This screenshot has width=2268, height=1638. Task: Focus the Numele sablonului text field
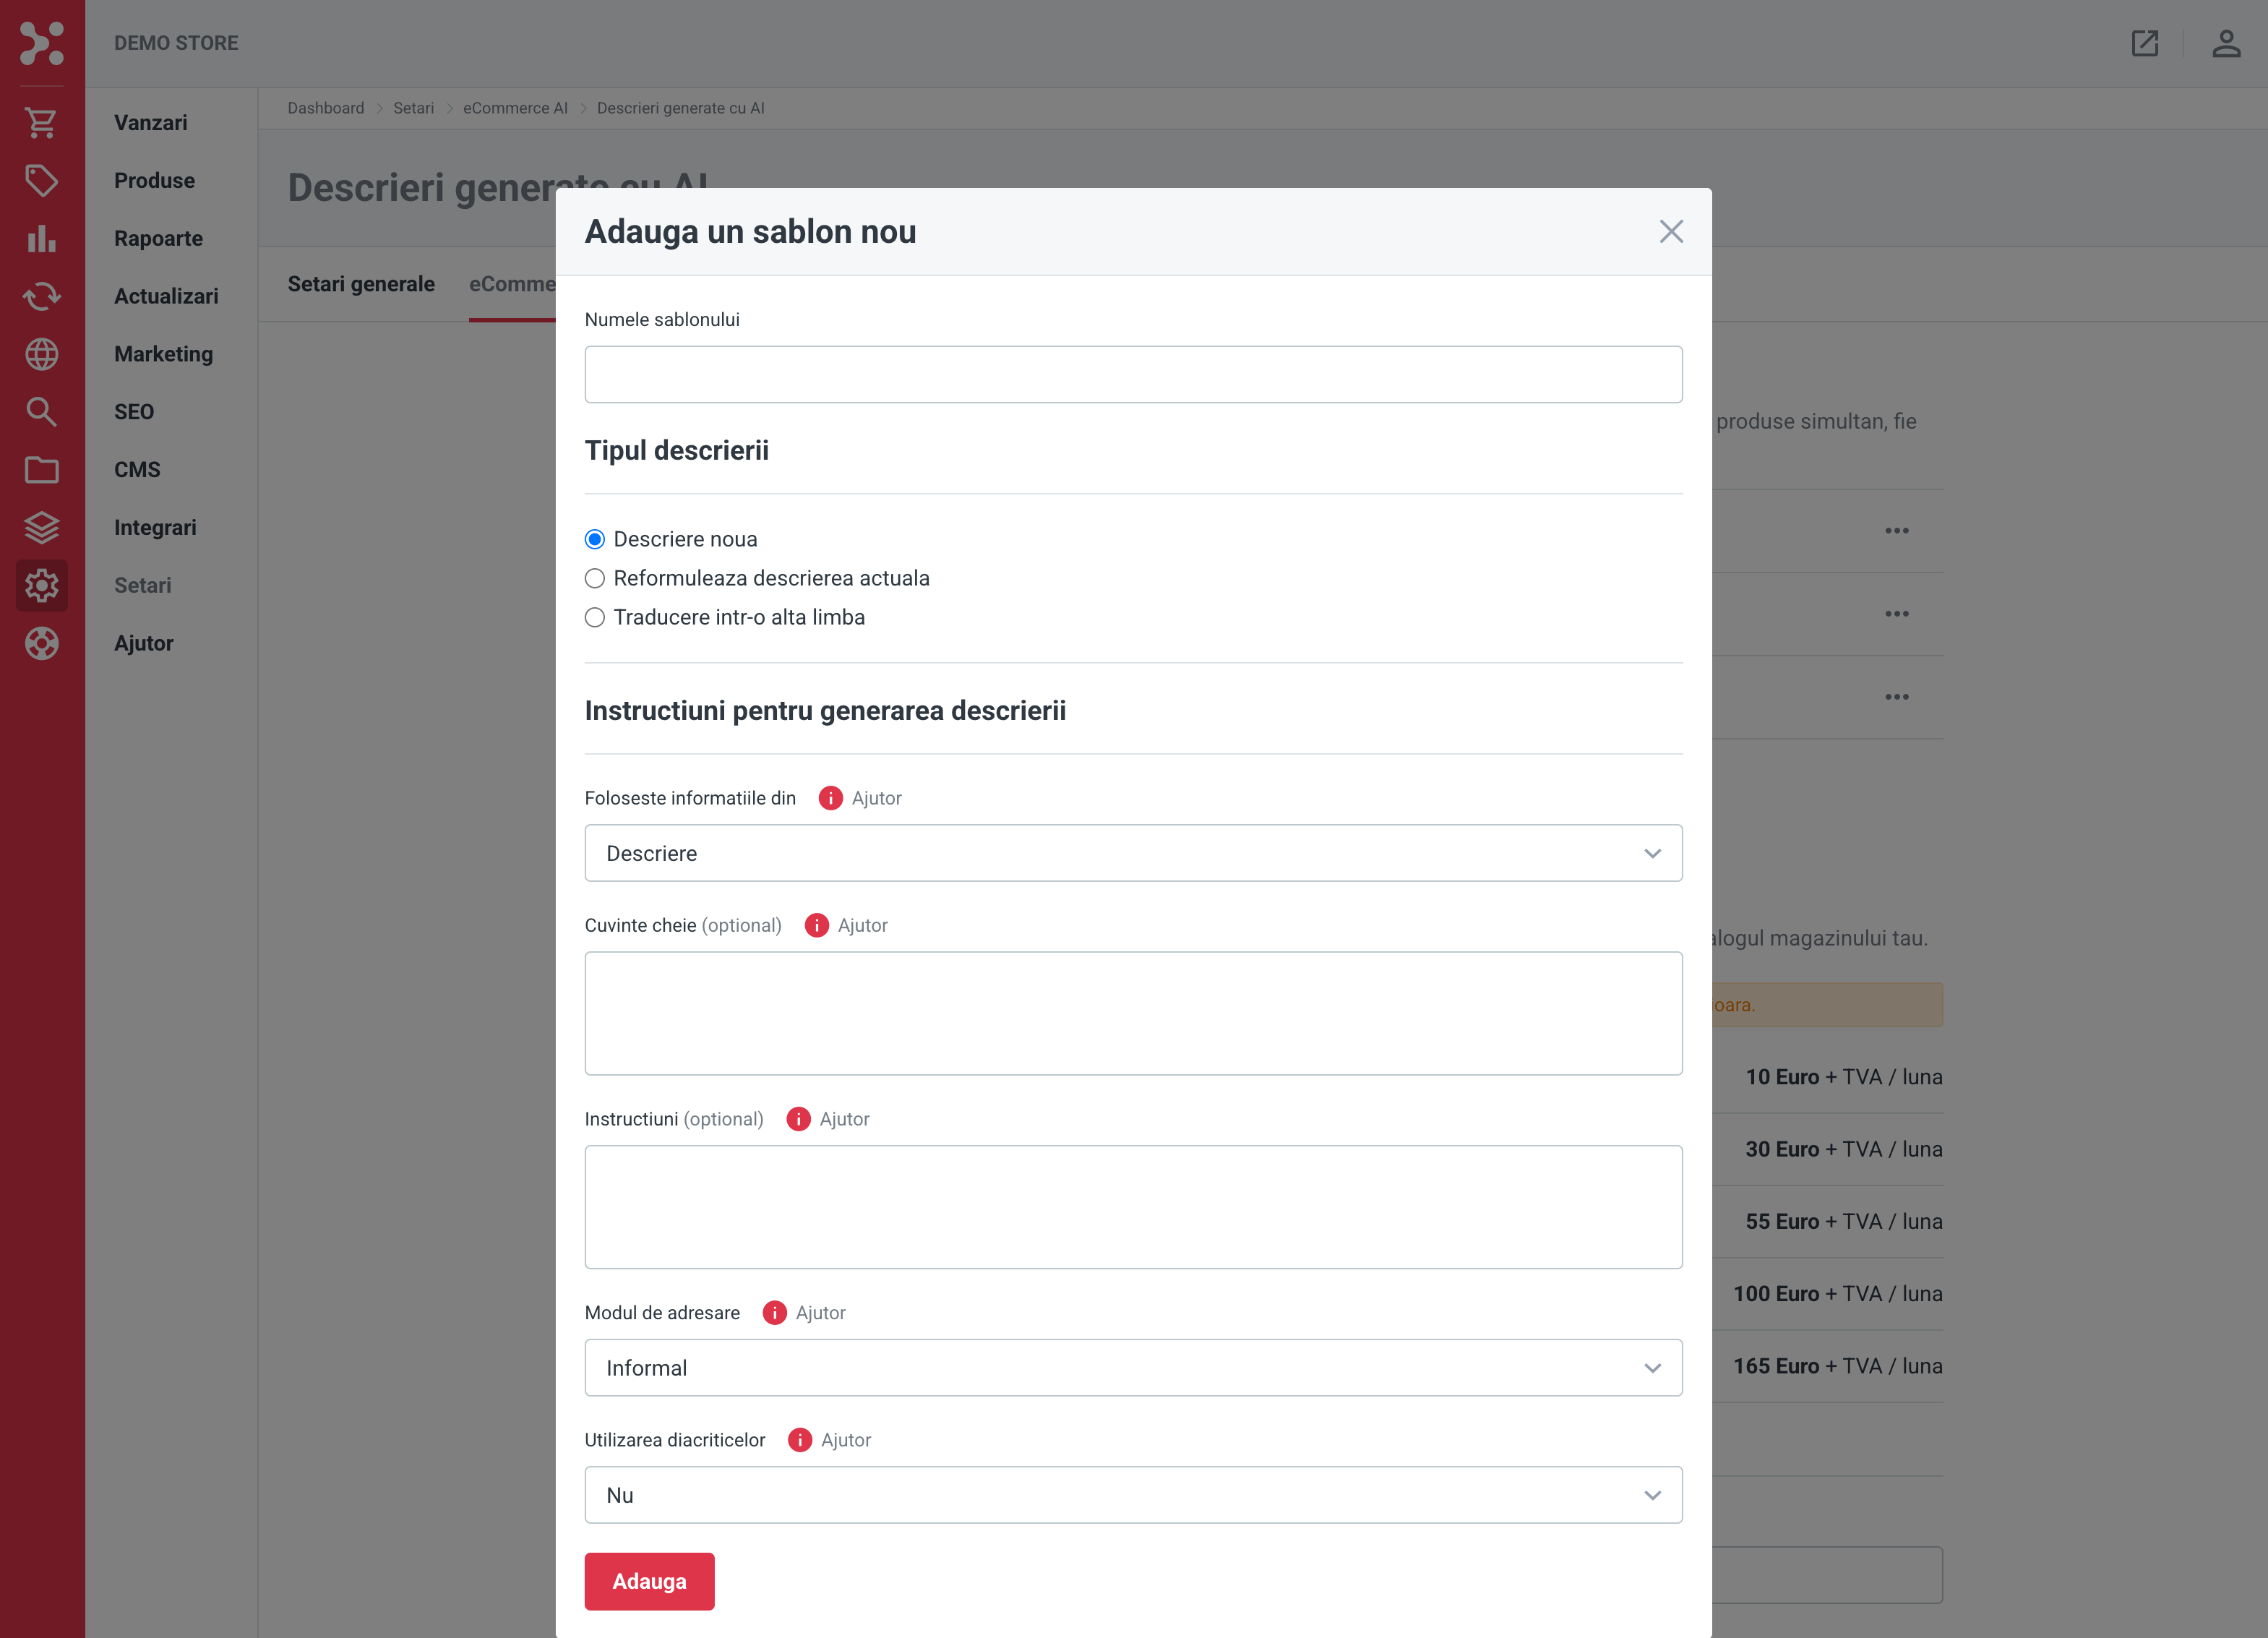[1133, 375]
